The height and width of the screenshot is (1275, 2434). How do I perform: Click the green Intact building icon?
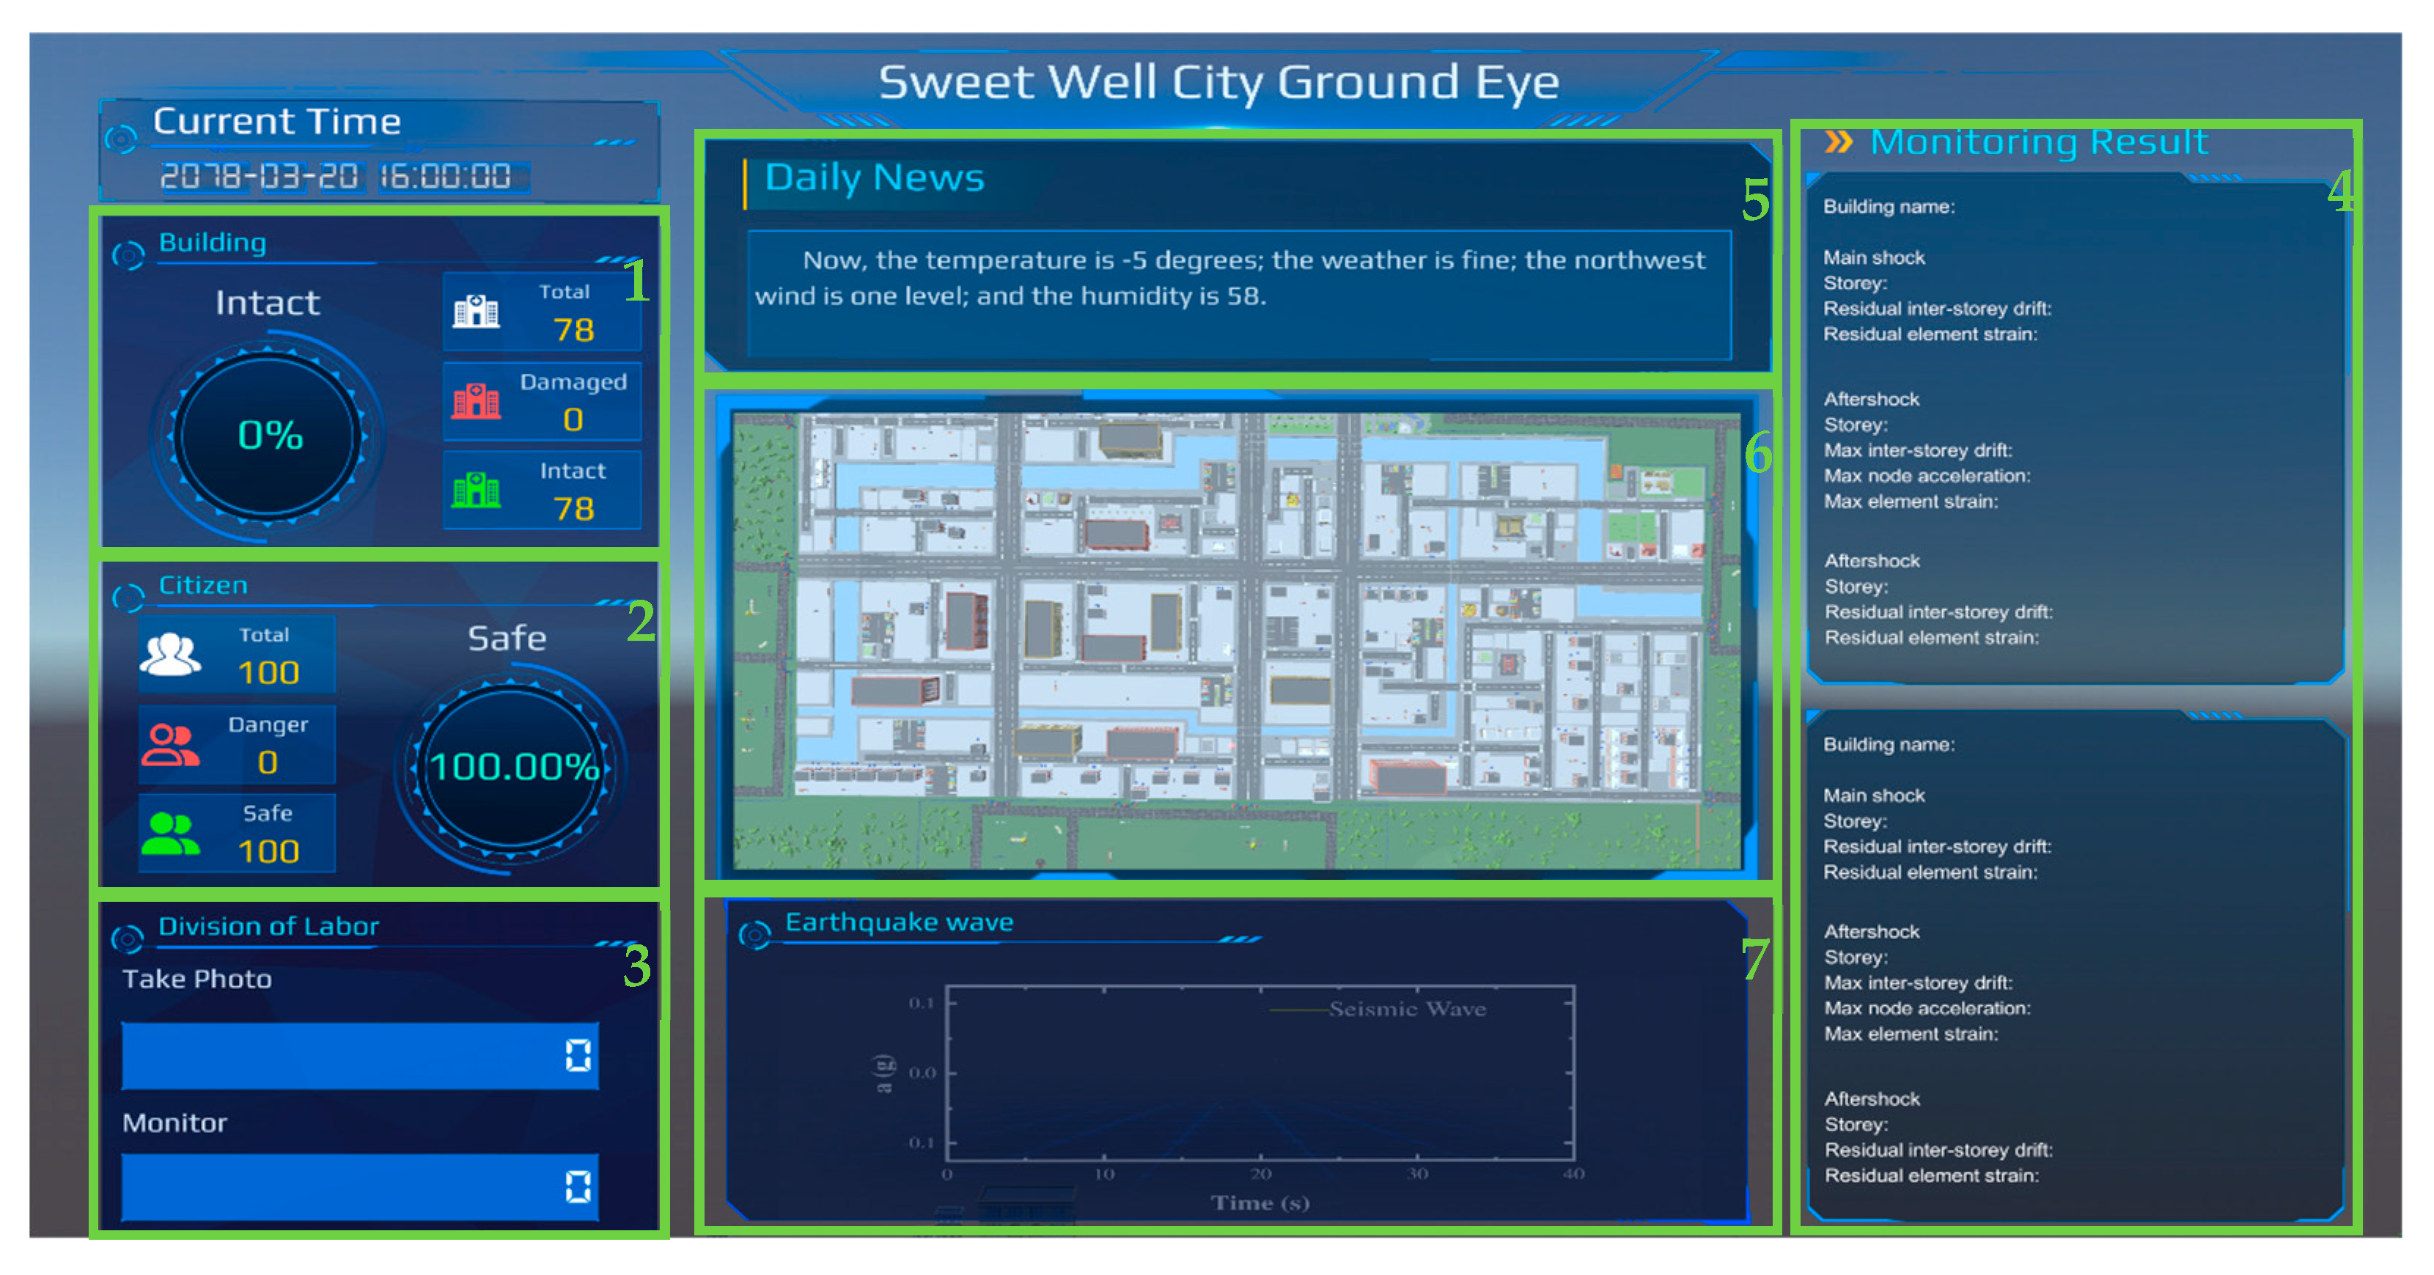coord(475,490)
